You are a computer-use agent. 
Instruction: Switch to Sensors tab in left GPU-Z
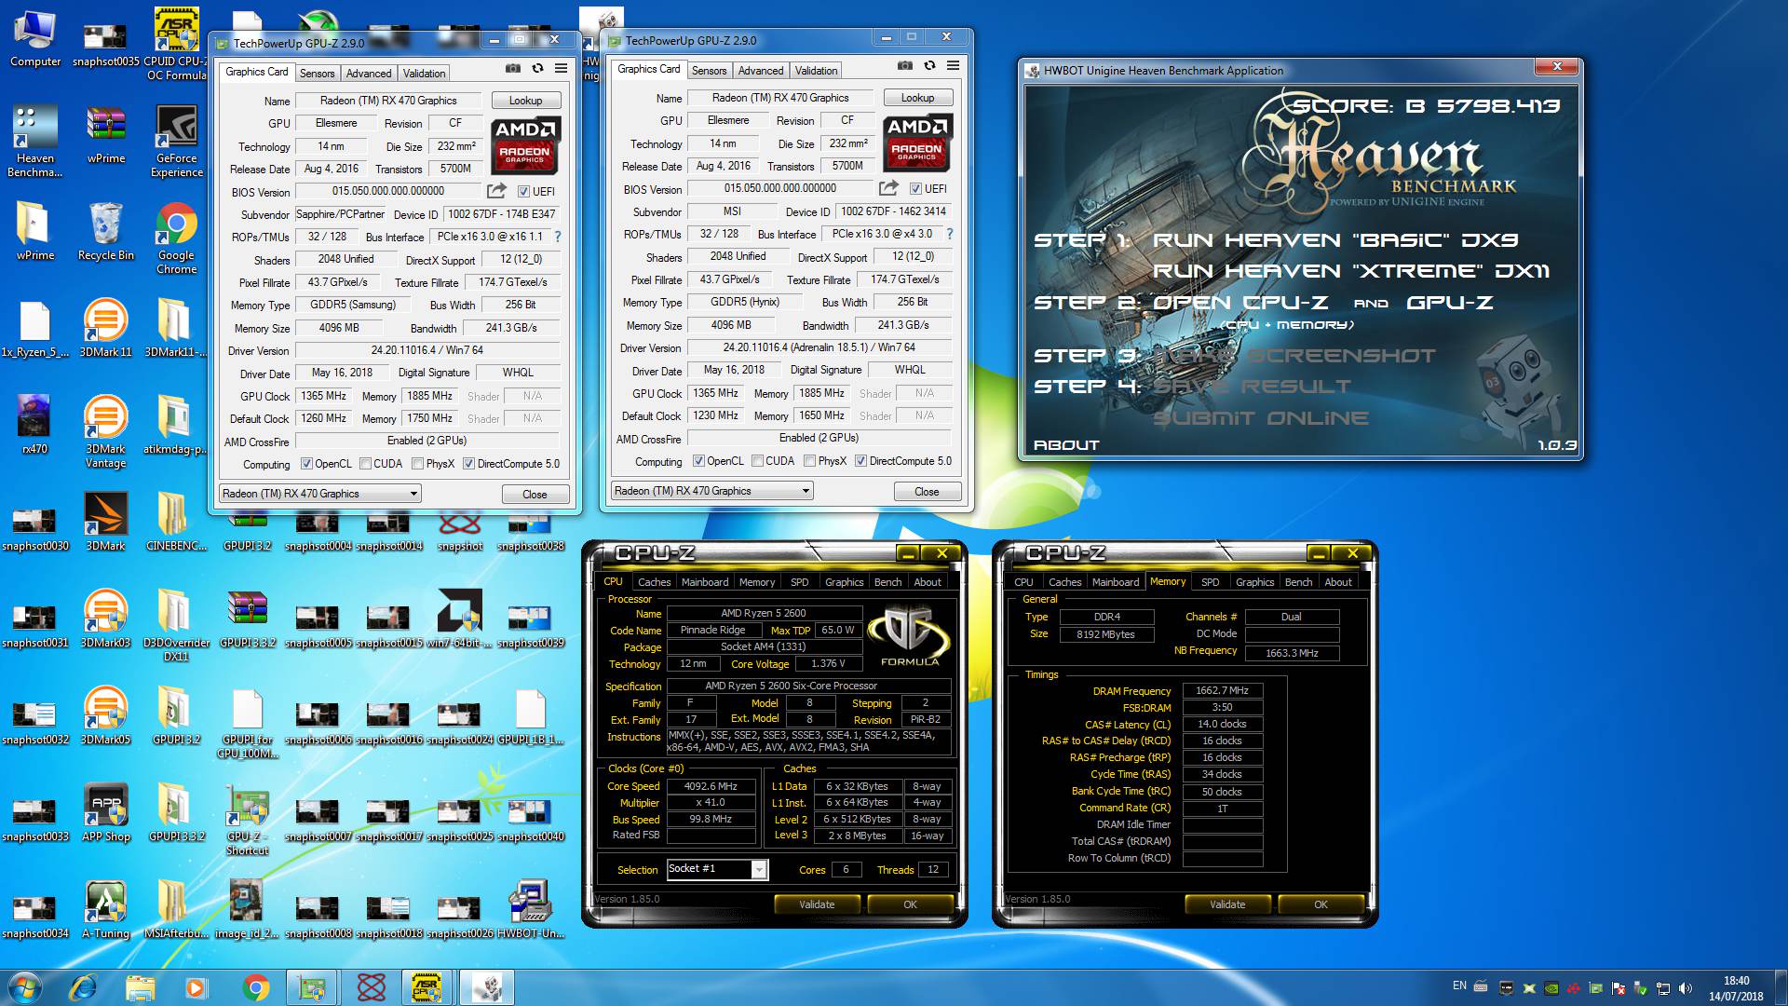click(x=317, y=74)
